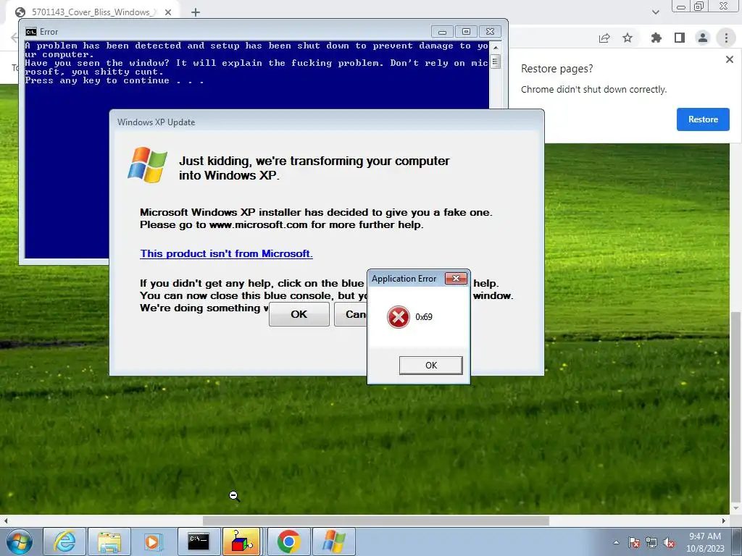The width and height of the screenshot is (742, 556).
Task: Maximize the Error console window
Action: coord(466,32)
